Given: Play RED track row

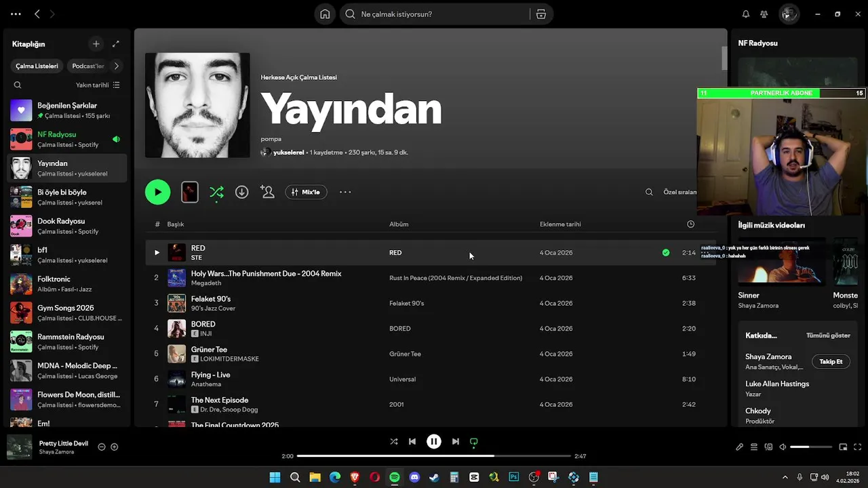Looking at the screenshot, I should (x=157, y=253).
